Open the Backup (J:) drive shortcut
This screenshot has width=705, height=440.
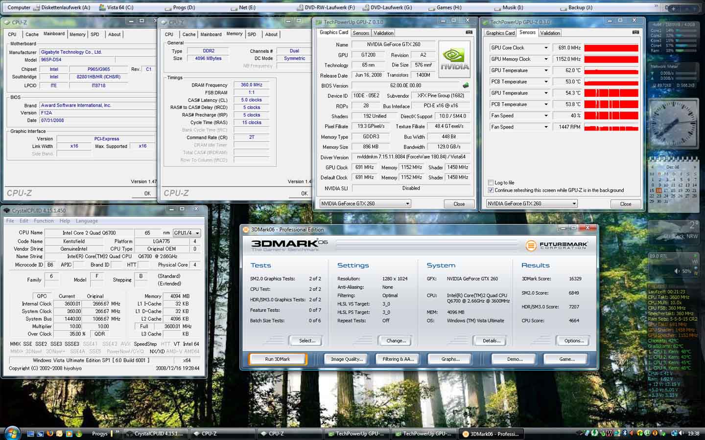pyautogui.click(x=576, y=7)
